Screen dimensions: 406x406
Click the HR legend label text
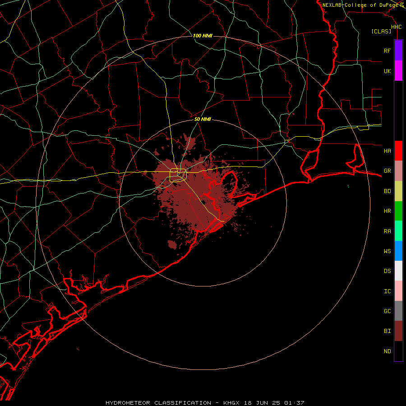point(387,211)
